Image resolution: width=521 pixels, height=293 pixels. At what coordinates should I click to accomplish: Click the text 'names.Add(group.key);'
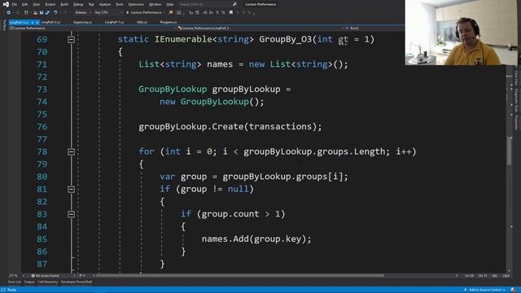coord(256,238)
